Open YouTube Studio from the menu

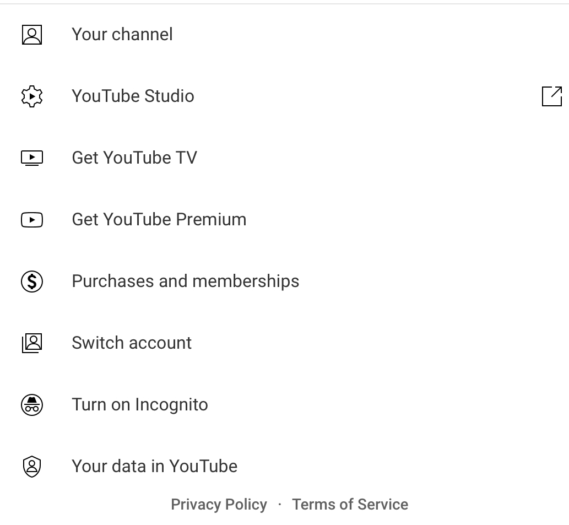tap(284, 96)
